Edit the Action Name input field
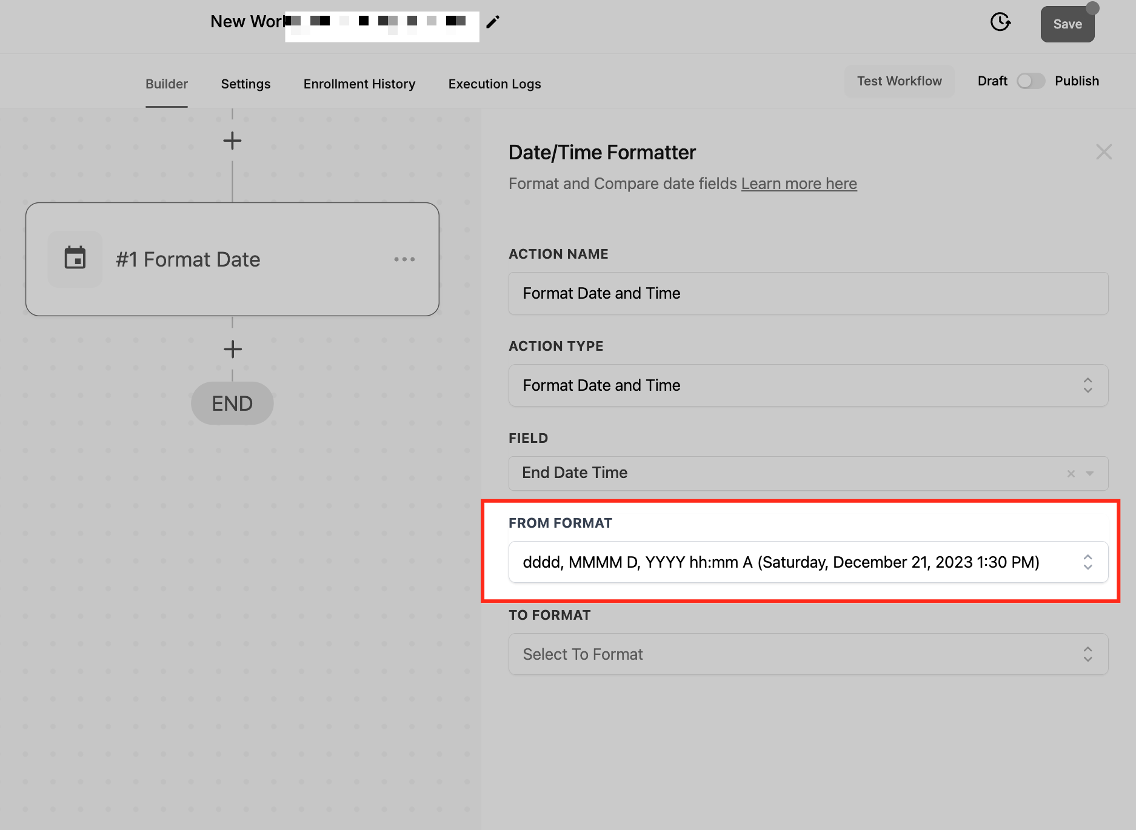Viewport: 1136px width, 830px height. point(808,293)
